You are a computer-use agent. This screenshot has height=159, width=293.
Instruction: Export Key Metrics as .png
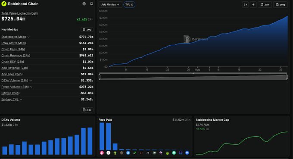coord(87,30)
